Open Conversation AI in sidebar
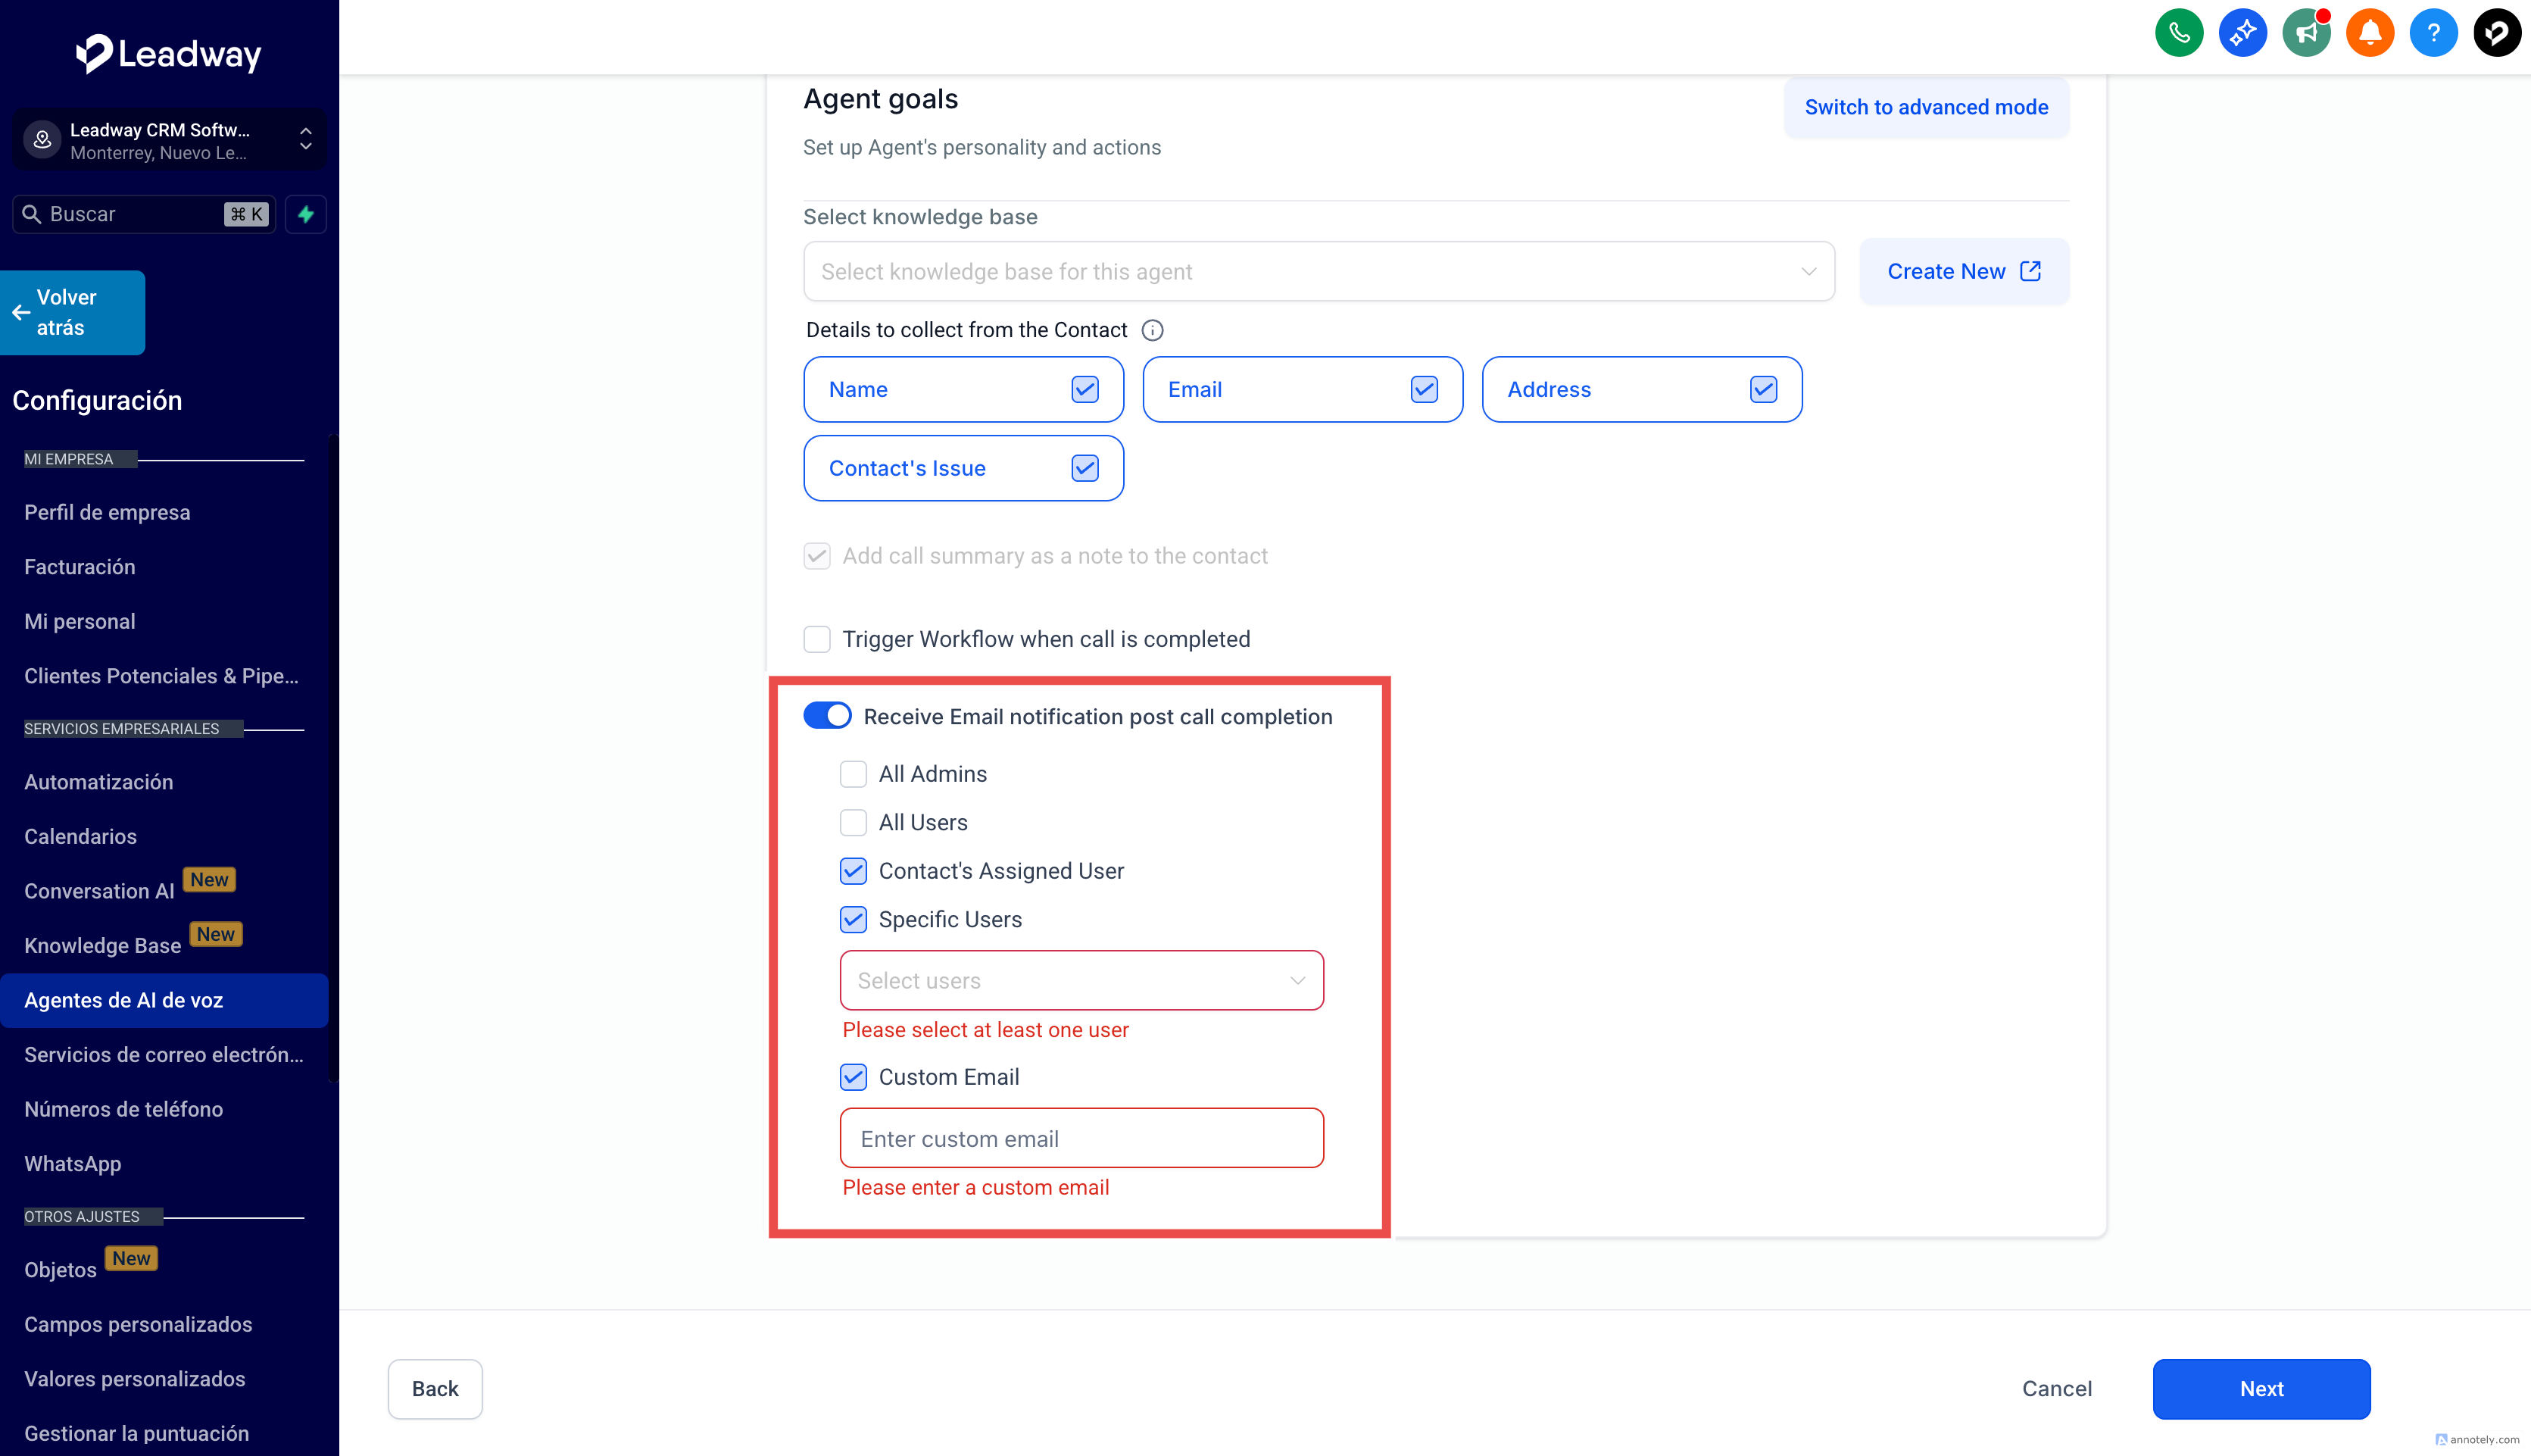Viewport: 2531px width, 1456px height. 99,891
